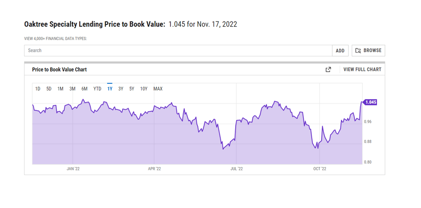
Task: Switch to the 3Y range
Action: coord(121,89)
